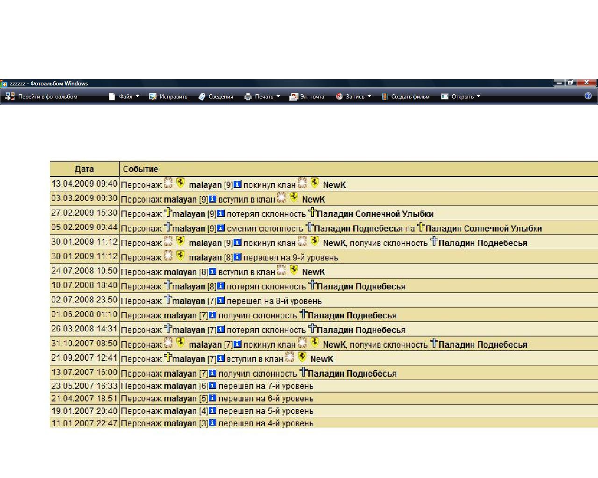Click malayan name in the 19.01.2007 row
This screenshot has width=598, height=478.
180,411
